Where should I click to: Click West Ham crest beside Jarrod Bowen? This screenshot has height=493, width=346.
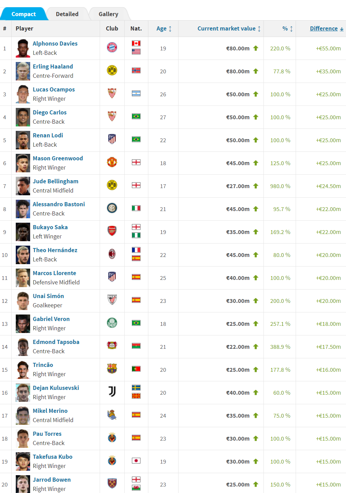(112, 483)
